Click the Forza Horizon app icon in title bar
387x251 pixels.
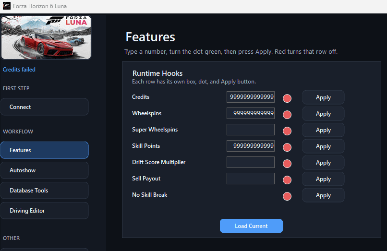pyautogui.click(x=7, y=6)
